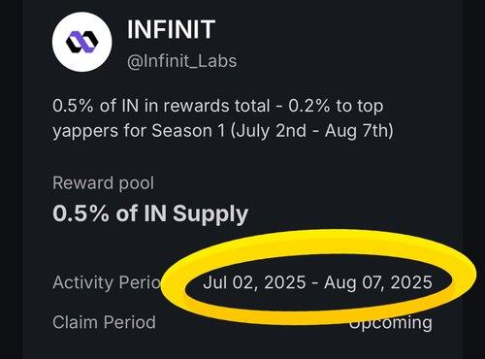The image size is (485, 359).
Task: Select the 'Jul 02, 2025' start date
Action: click(x=254, y=282)
